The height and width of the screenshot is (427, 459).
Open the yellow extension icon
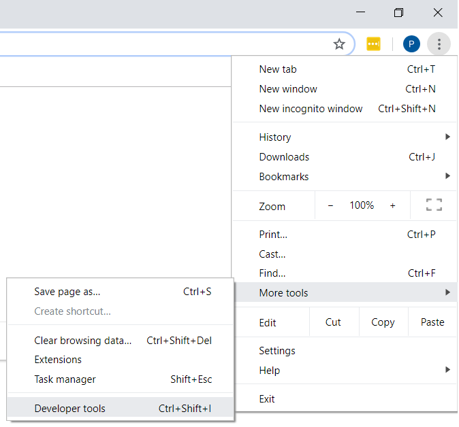pyautogui.click(x=373, y=44)
